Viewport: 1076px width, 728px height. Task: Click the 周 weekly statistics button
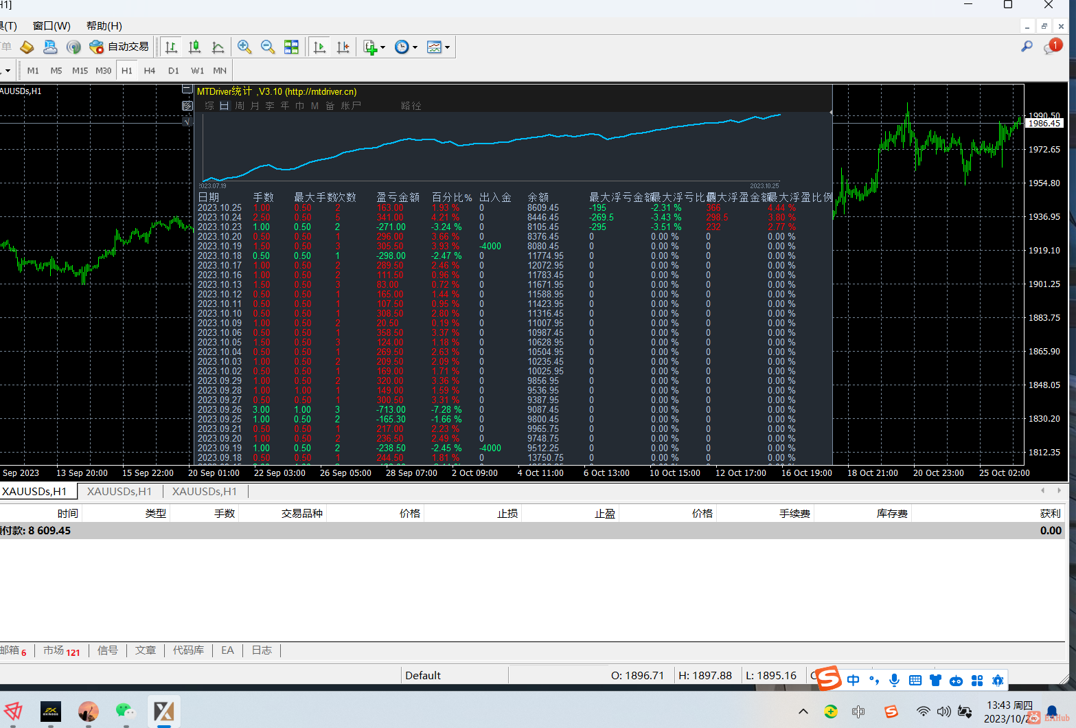[x=240, y=106]
